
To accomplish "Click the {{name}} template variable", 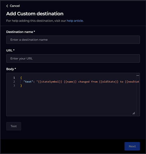I will coord(70,82).
